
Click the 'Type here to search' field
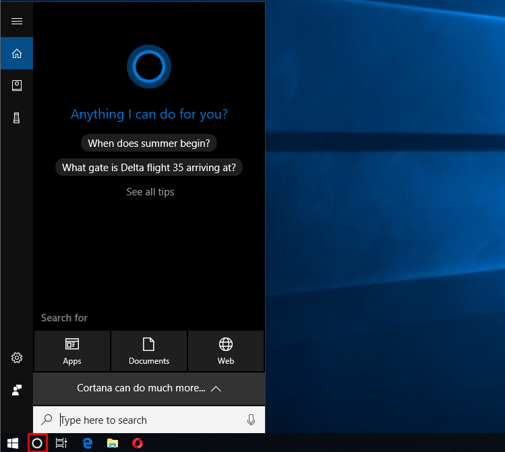point(149,420)
